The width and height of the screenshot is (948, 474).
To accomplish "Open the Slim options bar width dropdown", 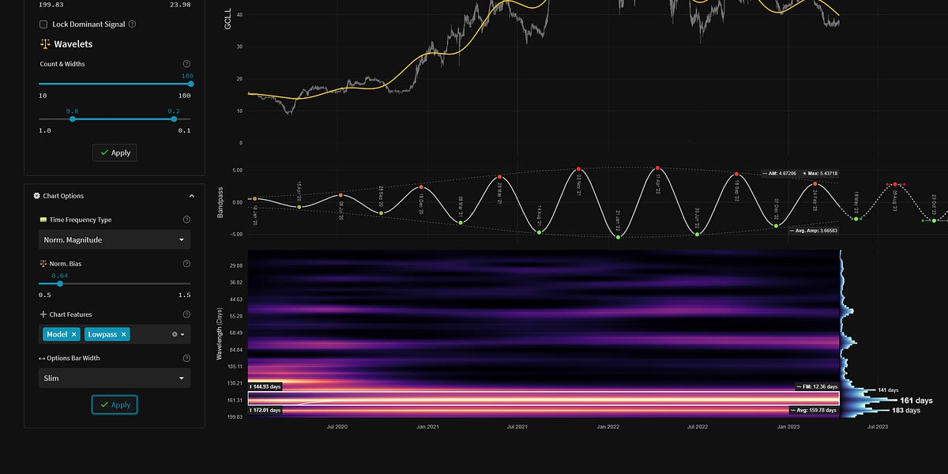I will 115,378.
